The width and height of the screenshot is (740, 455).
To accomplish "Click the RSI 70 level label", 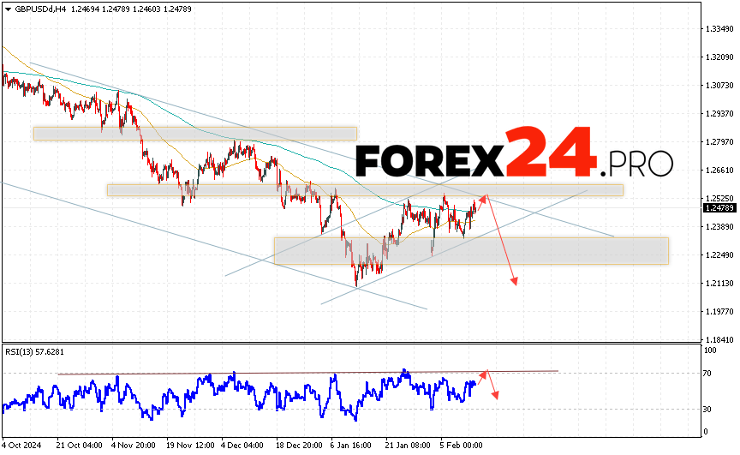I will tap(708, 374).
